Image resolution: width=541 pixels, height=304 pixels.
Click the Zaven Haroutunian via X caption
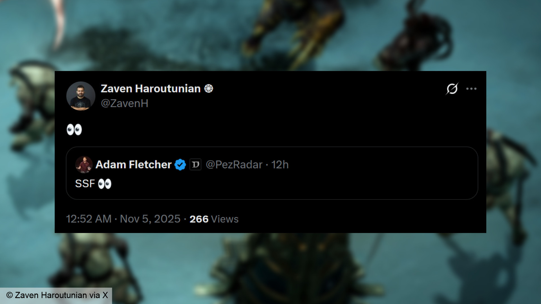point(57,295)
